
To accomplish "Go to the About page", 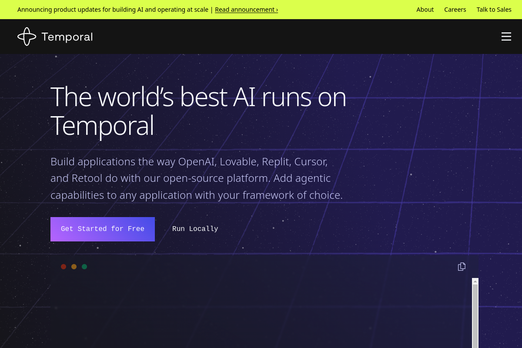I will [x=425, y=10].
